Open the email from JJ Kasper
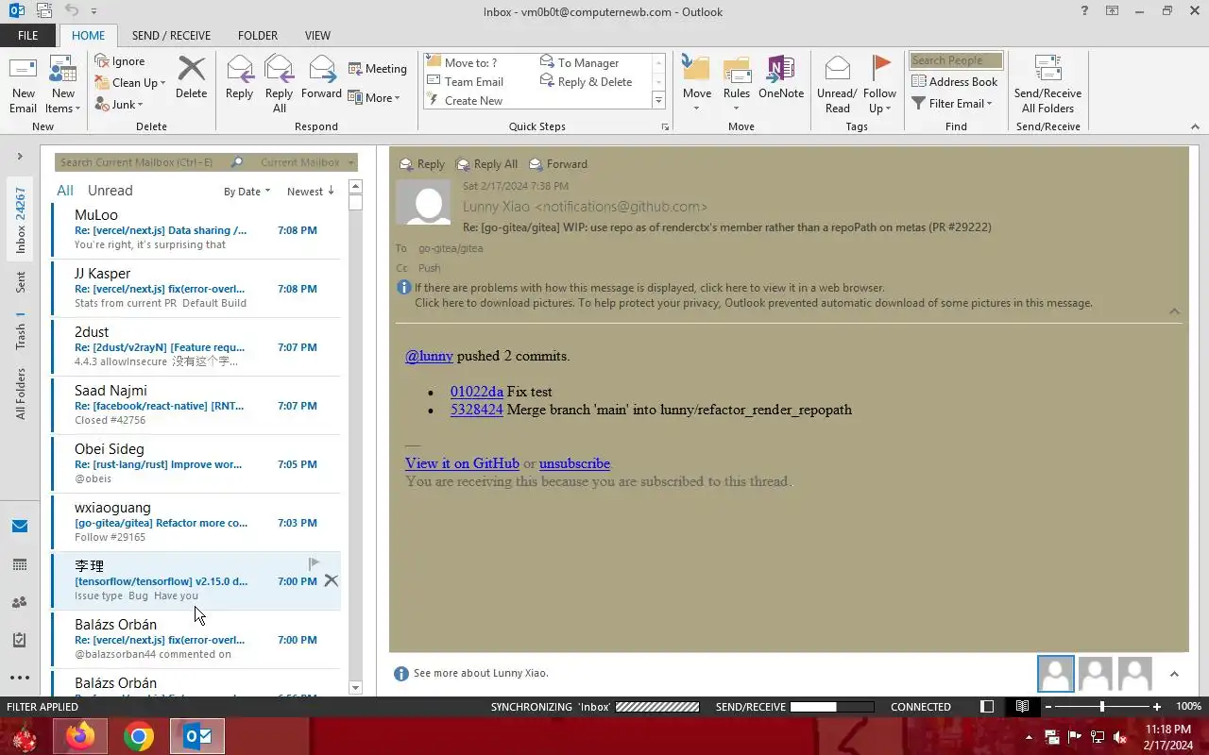This screenshot has width=1209, height=755. (196, 289)
